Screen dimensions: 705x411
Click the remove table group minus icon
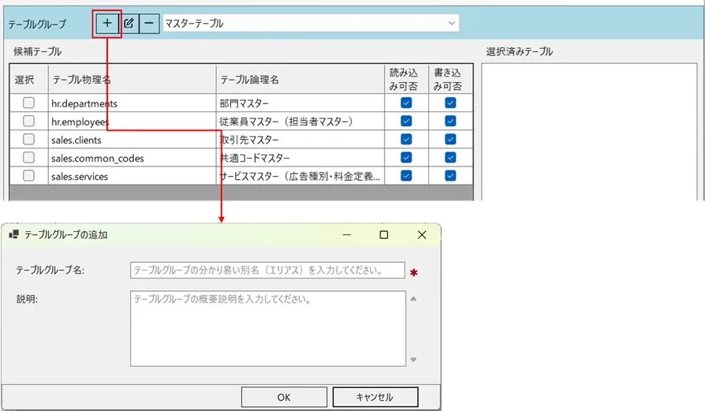click(x=149, y=24)
